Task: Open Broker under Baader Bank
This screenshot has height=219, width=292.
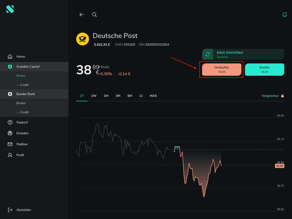Action: (21, 103)
